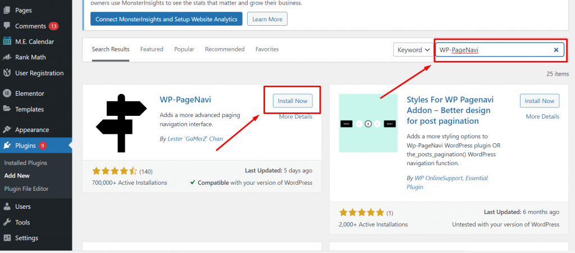Click the Learn More button

point(267,19)
